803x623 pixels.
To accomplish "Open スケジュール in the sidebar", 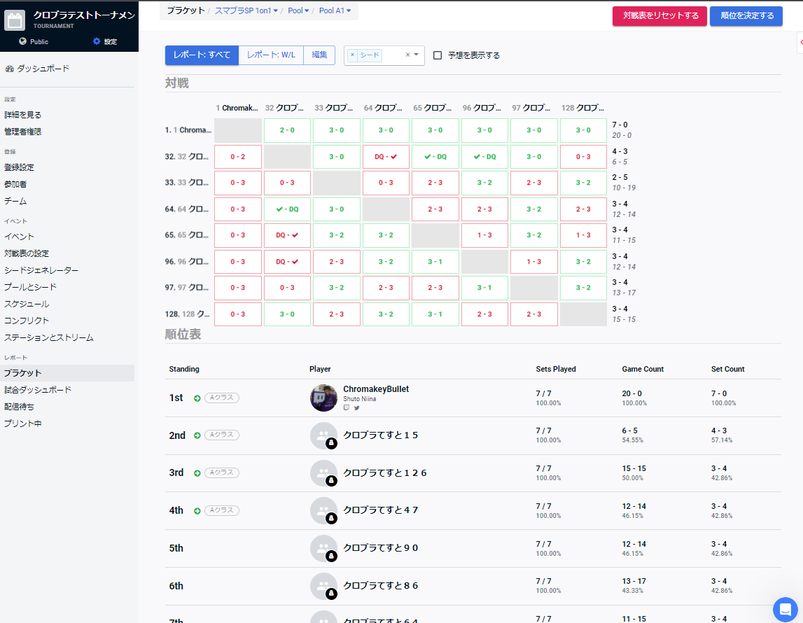I will [27, 304].
